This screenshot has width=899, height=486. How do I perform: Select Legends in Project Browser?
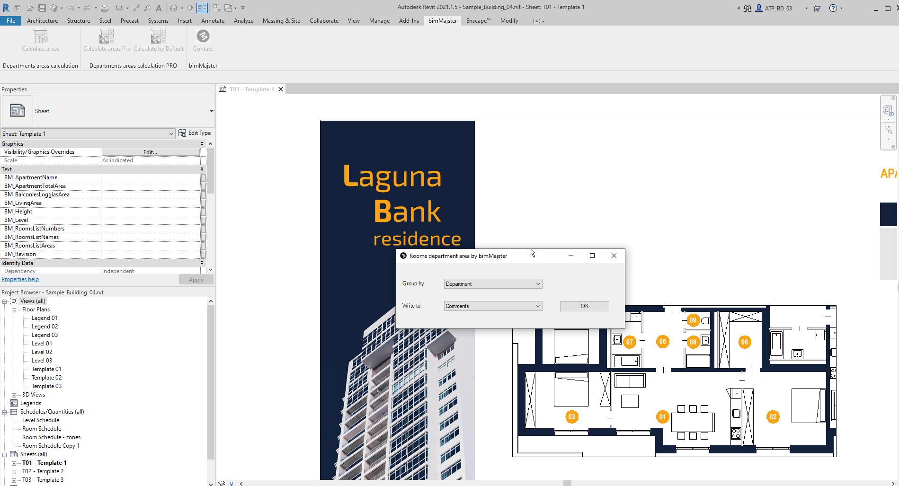(30, 404)
